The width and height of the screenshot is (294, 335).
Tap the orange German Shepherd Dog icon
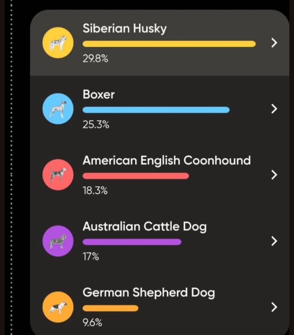pyautogui.click(x=58, y=307)
